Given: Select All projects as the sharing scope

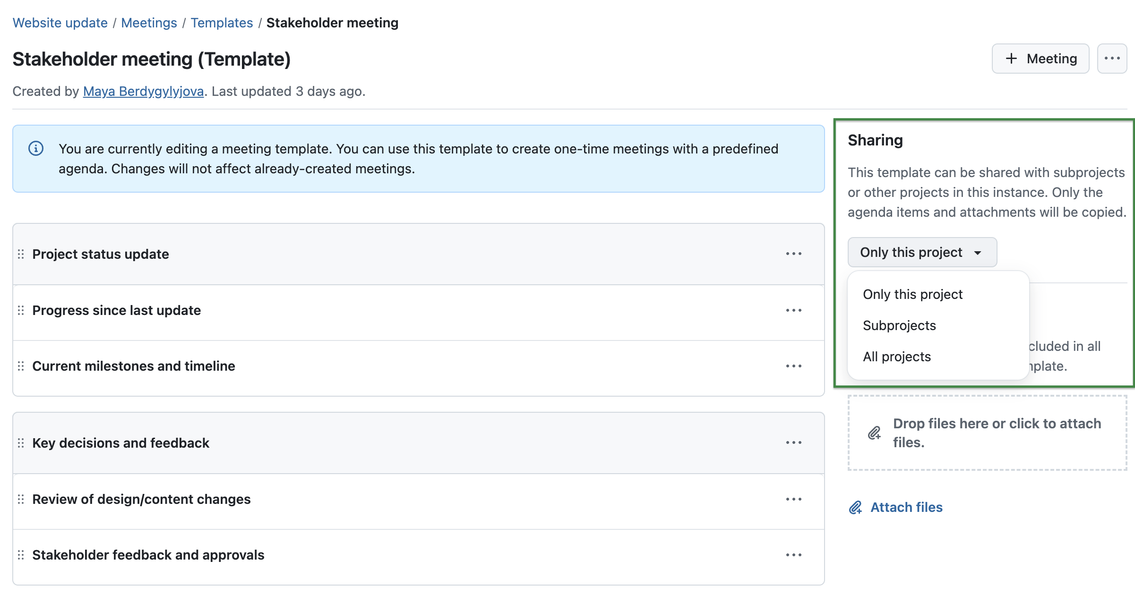Looking at the screenshot, I should pyautogui.click(x=896, y=357).
